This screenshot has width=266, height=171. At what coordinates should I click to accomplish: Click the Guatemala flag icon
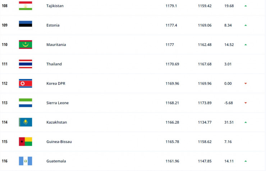[26, 161]
